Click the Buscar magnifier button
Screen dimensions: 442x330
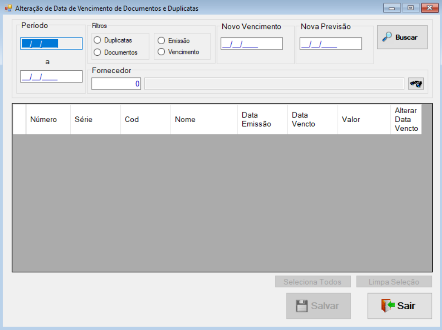[x=402, y=37]
